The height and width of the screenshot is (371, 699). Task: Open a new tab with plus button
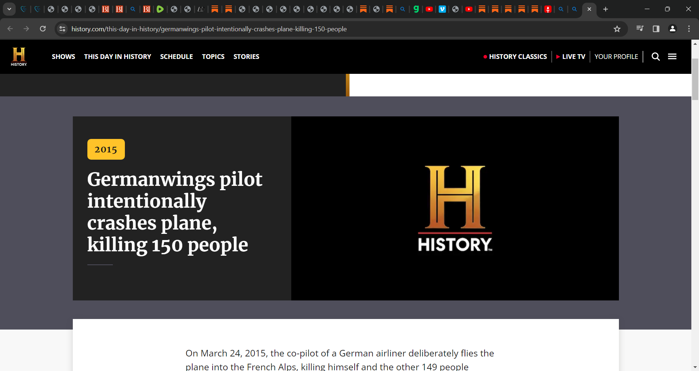(x=605, y=9)
